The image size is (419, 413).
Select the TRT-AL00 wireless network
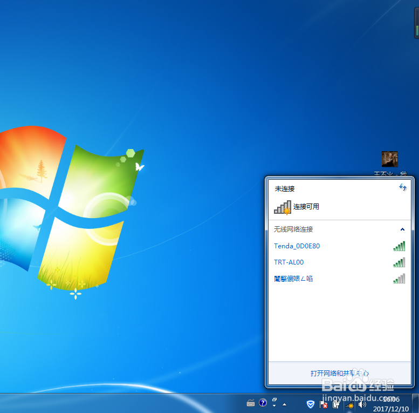[x=339, y=262]
